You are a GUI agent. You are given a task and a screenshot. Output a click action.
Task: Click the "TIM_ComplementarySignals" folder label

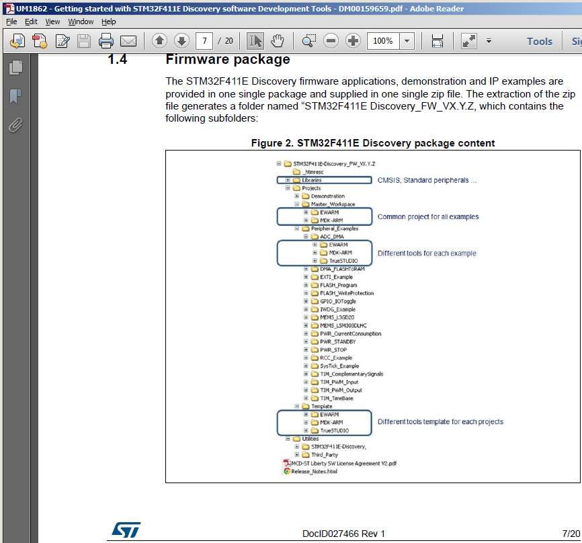(x=351, y=374)
